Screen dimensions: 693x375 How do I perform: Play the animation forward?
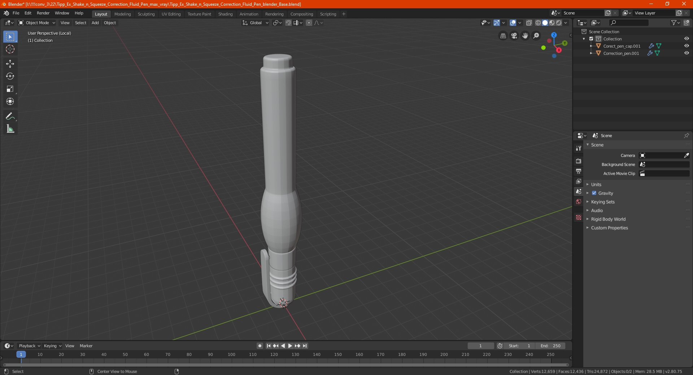click(x=290, y=346)
